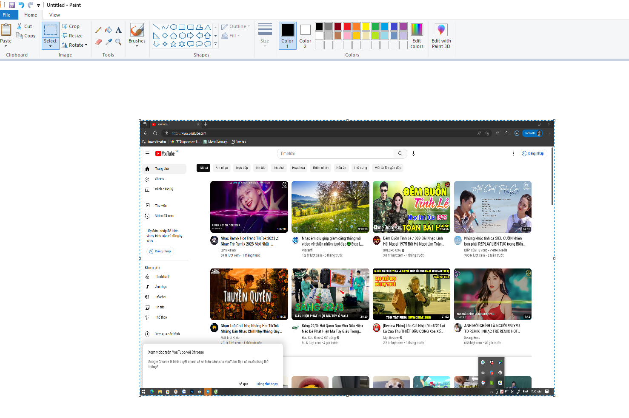Select the Magnifier tool

(x=118, y=42)
